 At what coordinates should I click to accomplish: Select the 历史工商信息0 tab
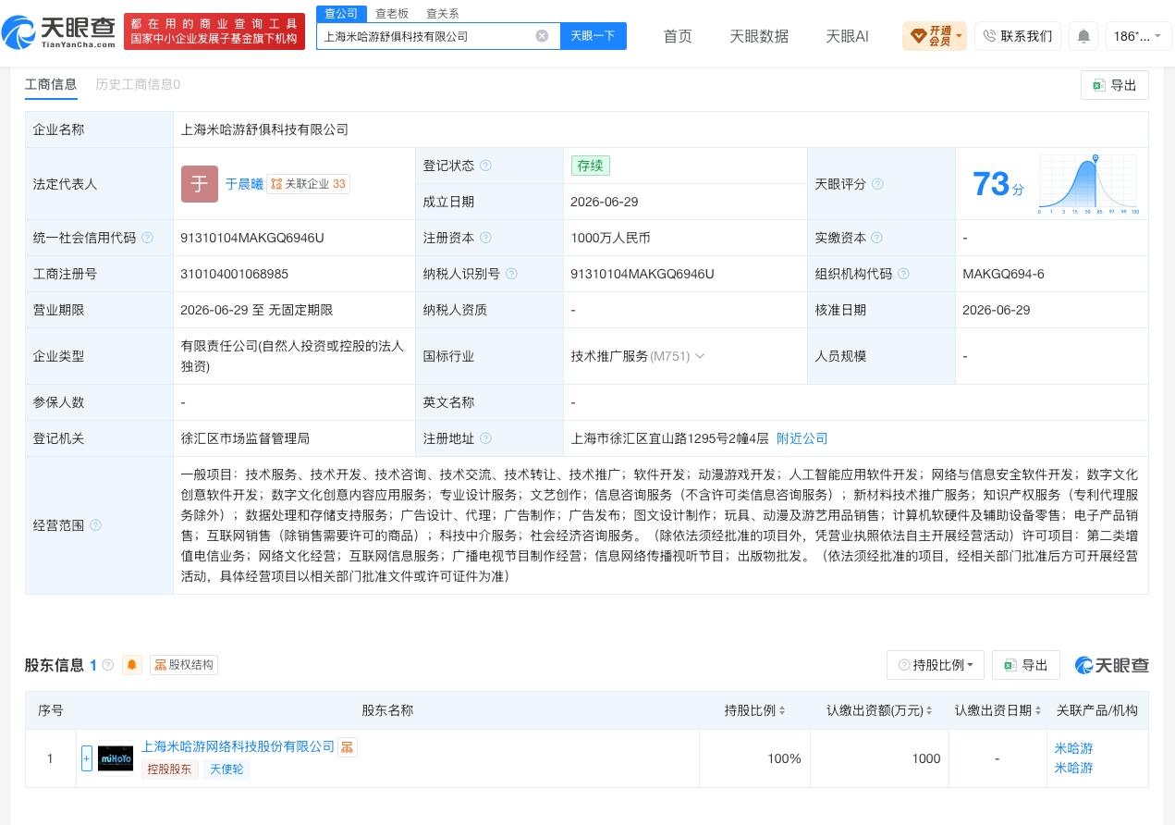pyautogui.click(x=138, y=84)
